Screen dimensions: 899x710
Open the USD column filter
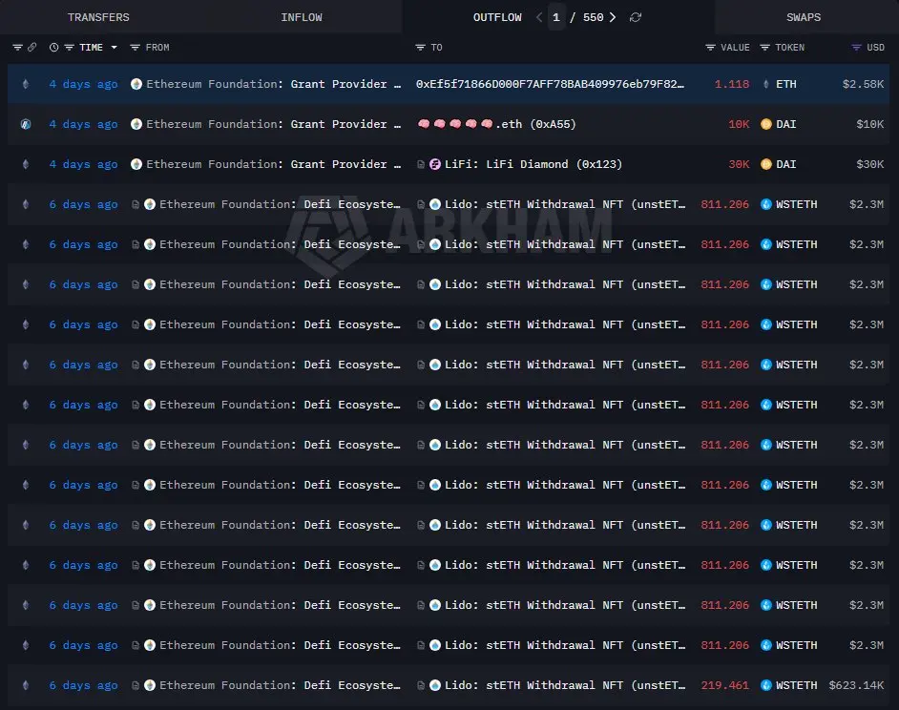[x=857, y=48]
